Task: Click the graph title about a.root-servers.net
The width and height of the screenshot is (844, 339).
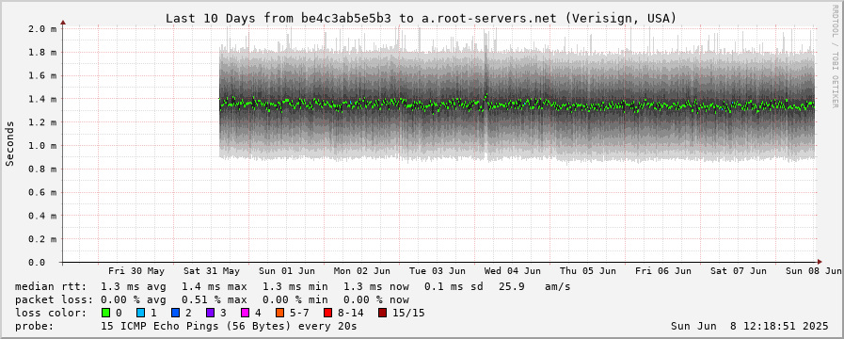Action: (x=421, y=18)
